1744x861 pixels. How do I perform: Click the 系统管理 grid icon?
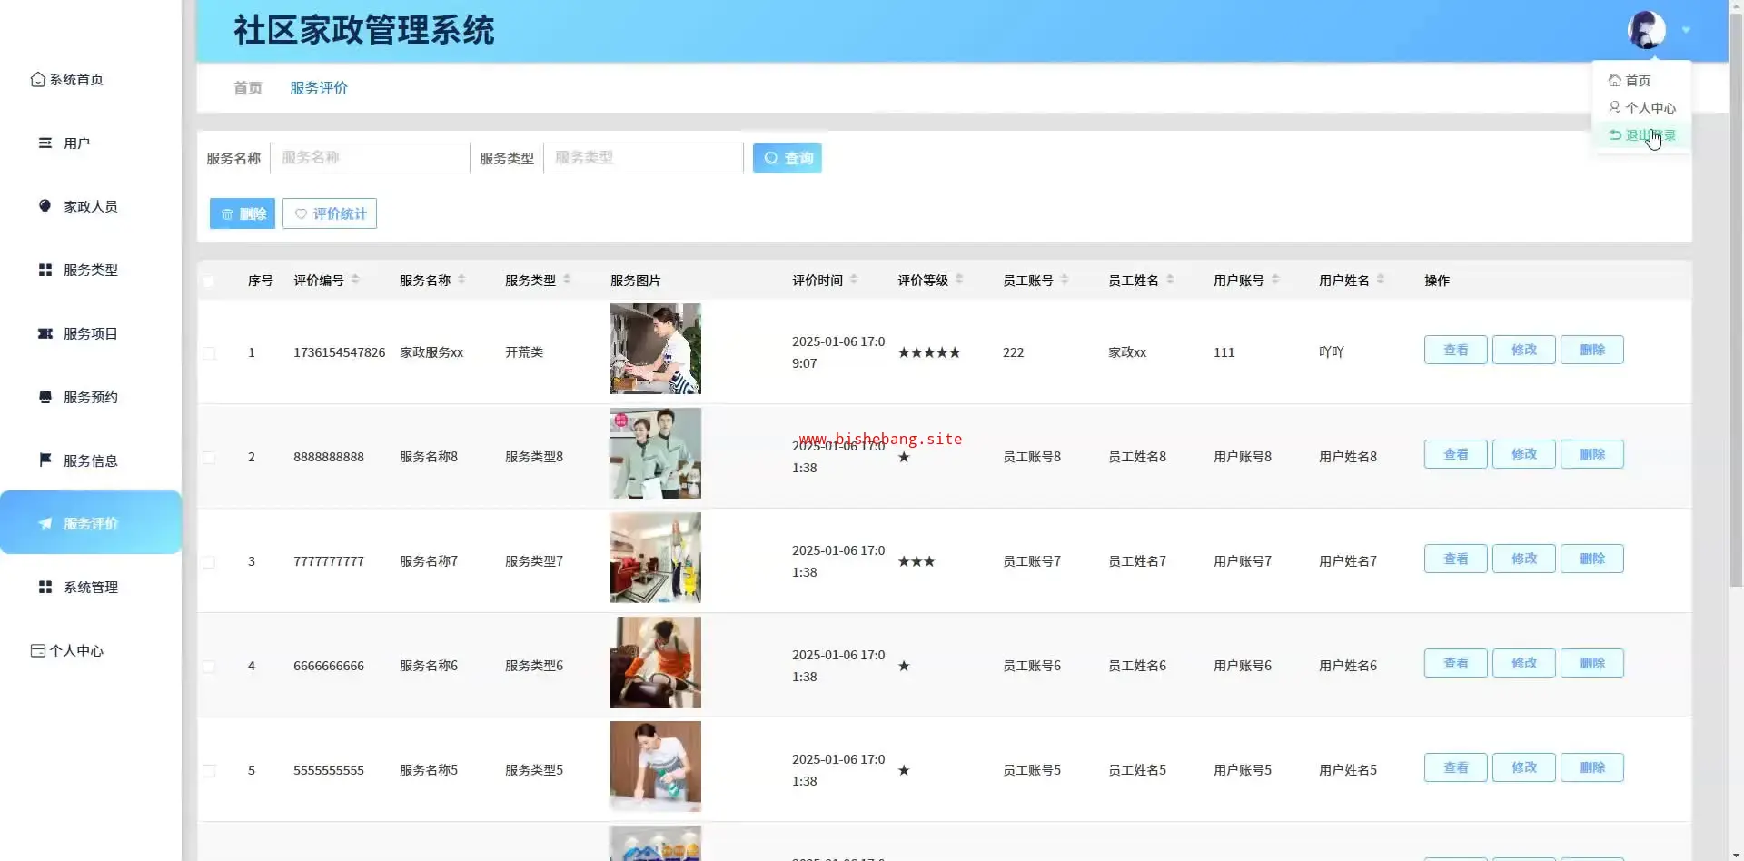pyautogui.click(x=45, y=588)
